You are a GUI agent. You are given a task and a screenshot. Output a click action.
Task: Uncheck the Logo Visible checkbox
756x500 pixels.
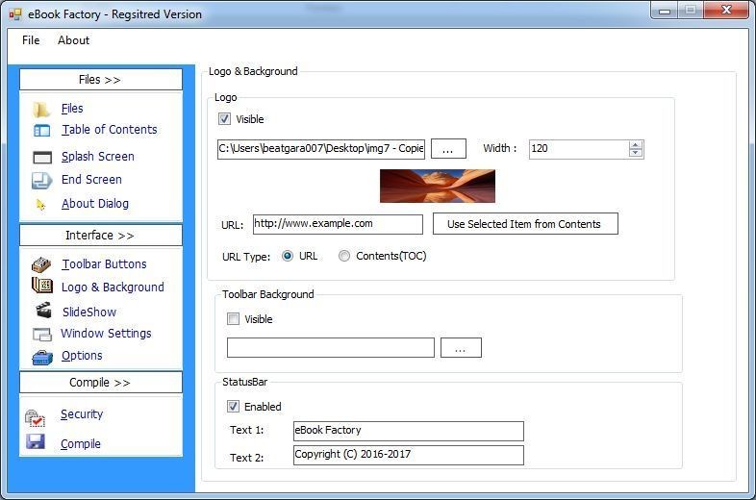click(x=225, y=118)
